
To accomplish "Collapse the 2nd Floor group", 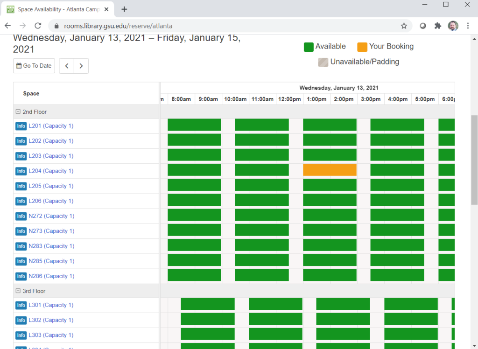I will point(18,112).
